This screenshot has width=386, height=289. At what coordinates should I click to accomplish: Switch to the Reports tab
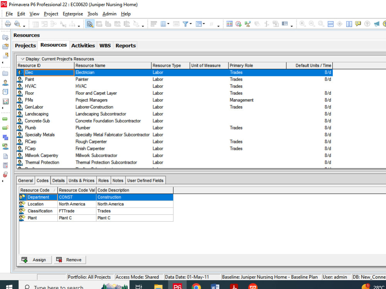click(125, 45)
